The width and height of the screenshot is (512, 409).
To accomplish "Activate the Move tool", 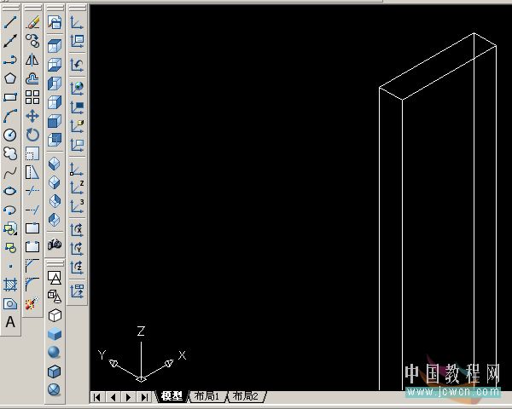I will [x=32, y=116].
